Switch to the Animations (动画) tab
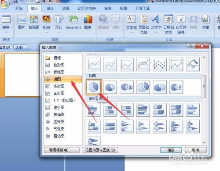The image size is (220, 171). 66,8
